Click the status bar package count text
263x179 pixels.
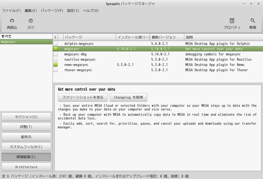point(95,176)
